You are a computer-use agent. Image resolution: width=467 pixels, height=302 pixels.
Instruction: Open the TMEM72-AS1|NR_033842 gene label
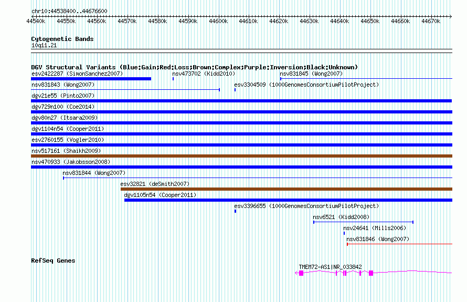330,267
